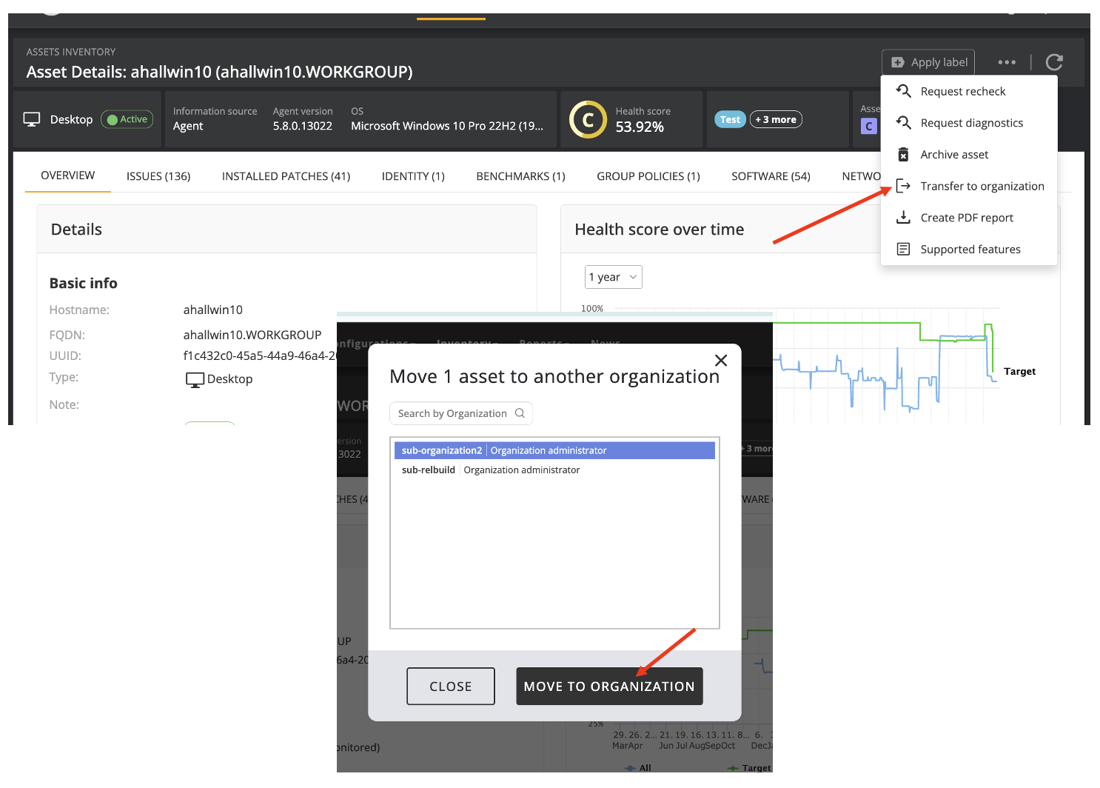Click the Desktop monitor icon in header
The image size is (1100, 788).
(x=32, y=119)
